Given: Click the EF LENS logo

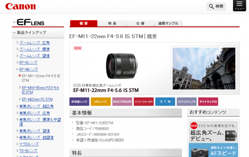Looking at the screenshot, I should coord(30,22).
